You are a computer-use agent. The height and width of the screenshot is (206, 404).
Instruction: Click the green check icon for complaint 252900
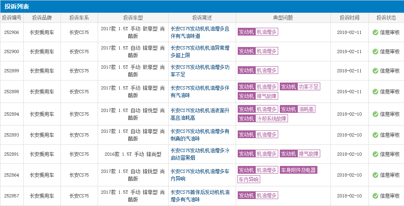click(375, 51)
